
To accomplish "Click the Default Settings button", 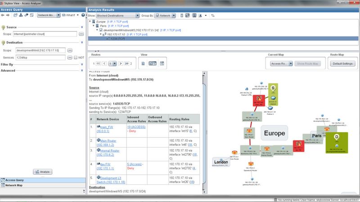I will pyautogui.click(x=342, y=64).
